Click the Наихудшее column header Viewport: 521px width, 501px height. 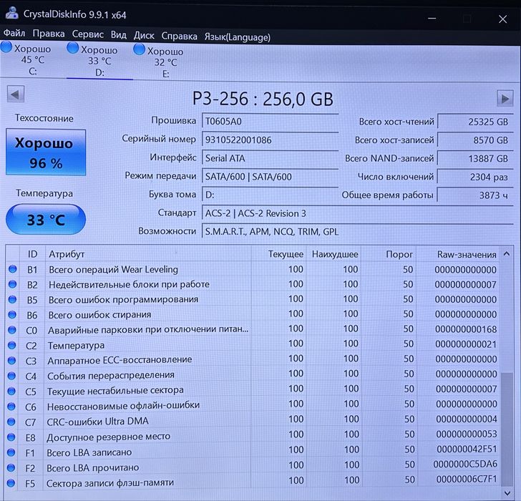(x=333, y=255)
